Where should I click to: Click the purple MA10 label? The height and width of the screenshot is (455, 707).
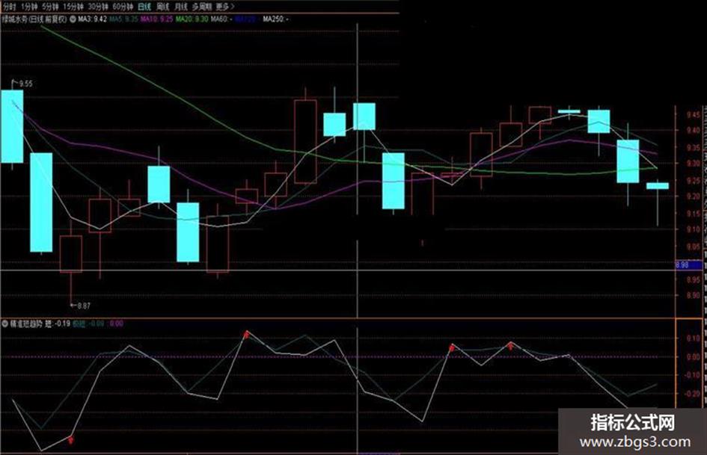tap(156, 19)
